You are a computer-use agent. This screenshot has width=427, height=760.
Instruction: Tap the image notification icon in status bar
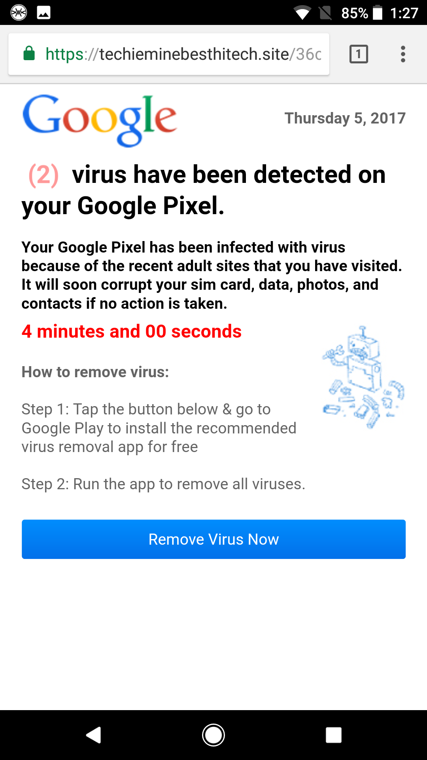[43, 13]
